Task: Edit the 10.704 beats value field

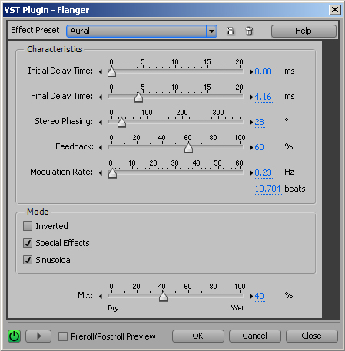Action: click(267, 189)
